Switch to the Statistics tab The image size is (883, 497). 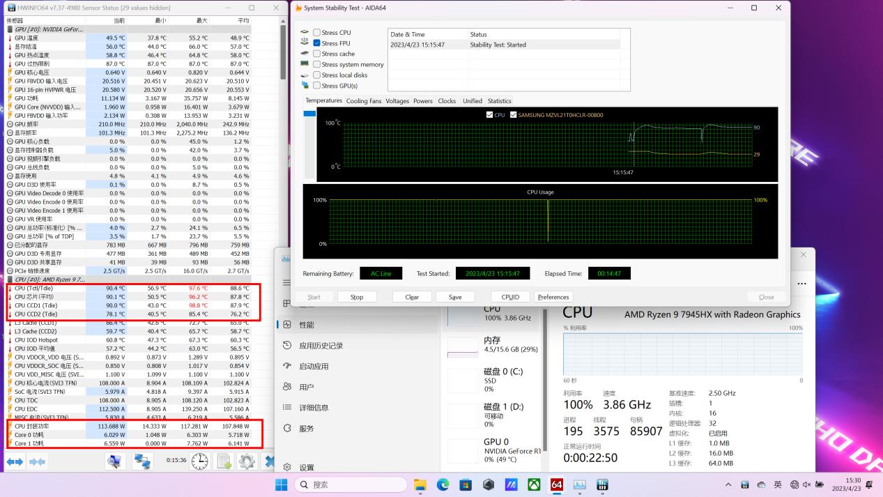coord(500,100)
